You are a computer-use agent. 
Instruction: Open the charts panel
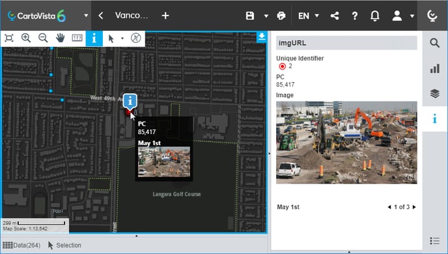tap(434, 68)
